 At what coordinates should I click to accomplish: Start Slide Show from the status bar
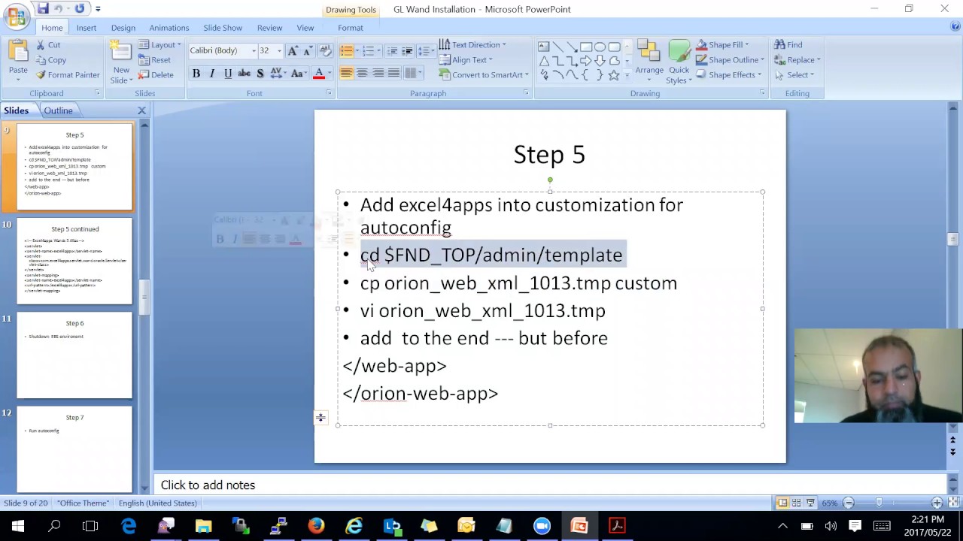tap(810, 503)
